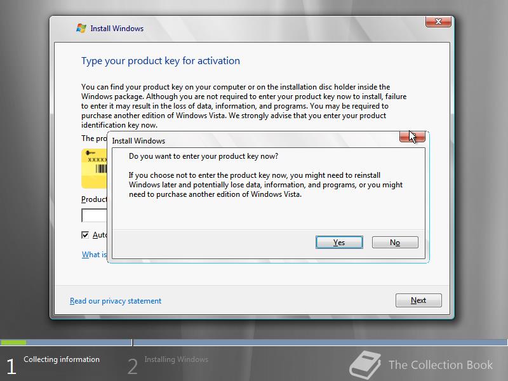Viewport: 508px width, 381px height.
Task: Open the What is activation link
Action: (x=94, y=255)
